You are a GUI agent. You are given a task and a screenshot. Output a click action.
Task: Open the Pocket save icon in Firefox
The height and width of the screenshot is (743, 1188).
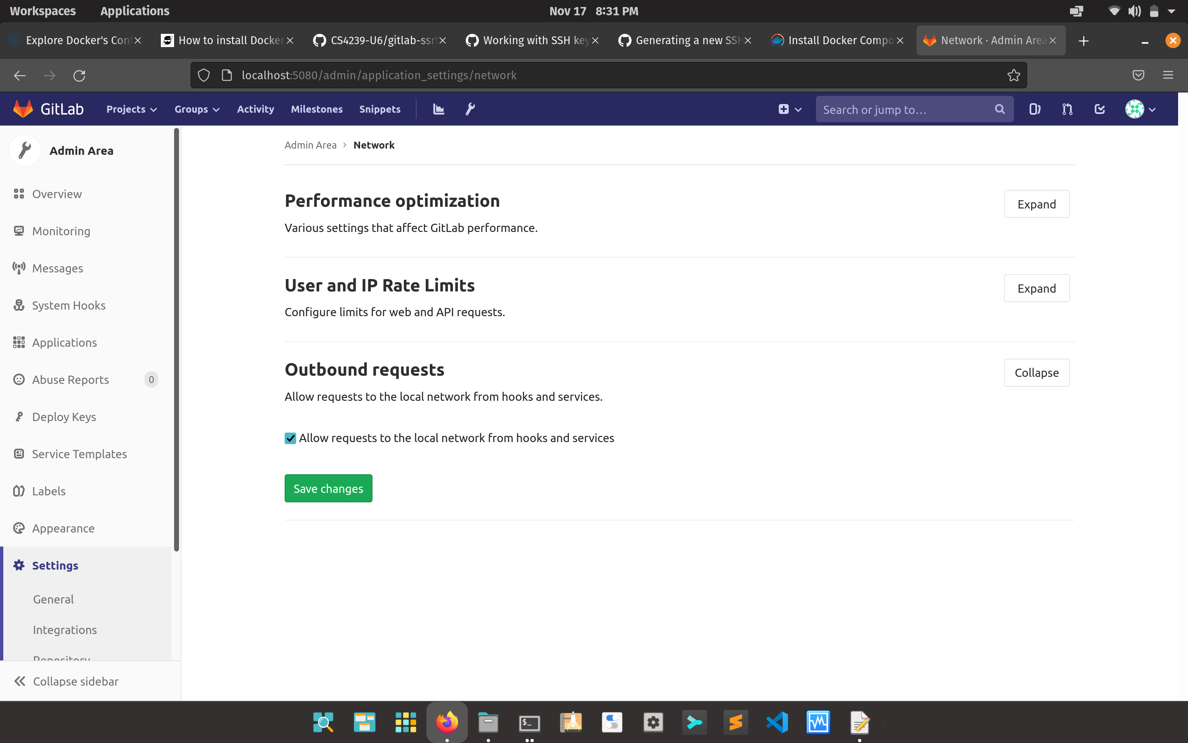pos(1138,75)
